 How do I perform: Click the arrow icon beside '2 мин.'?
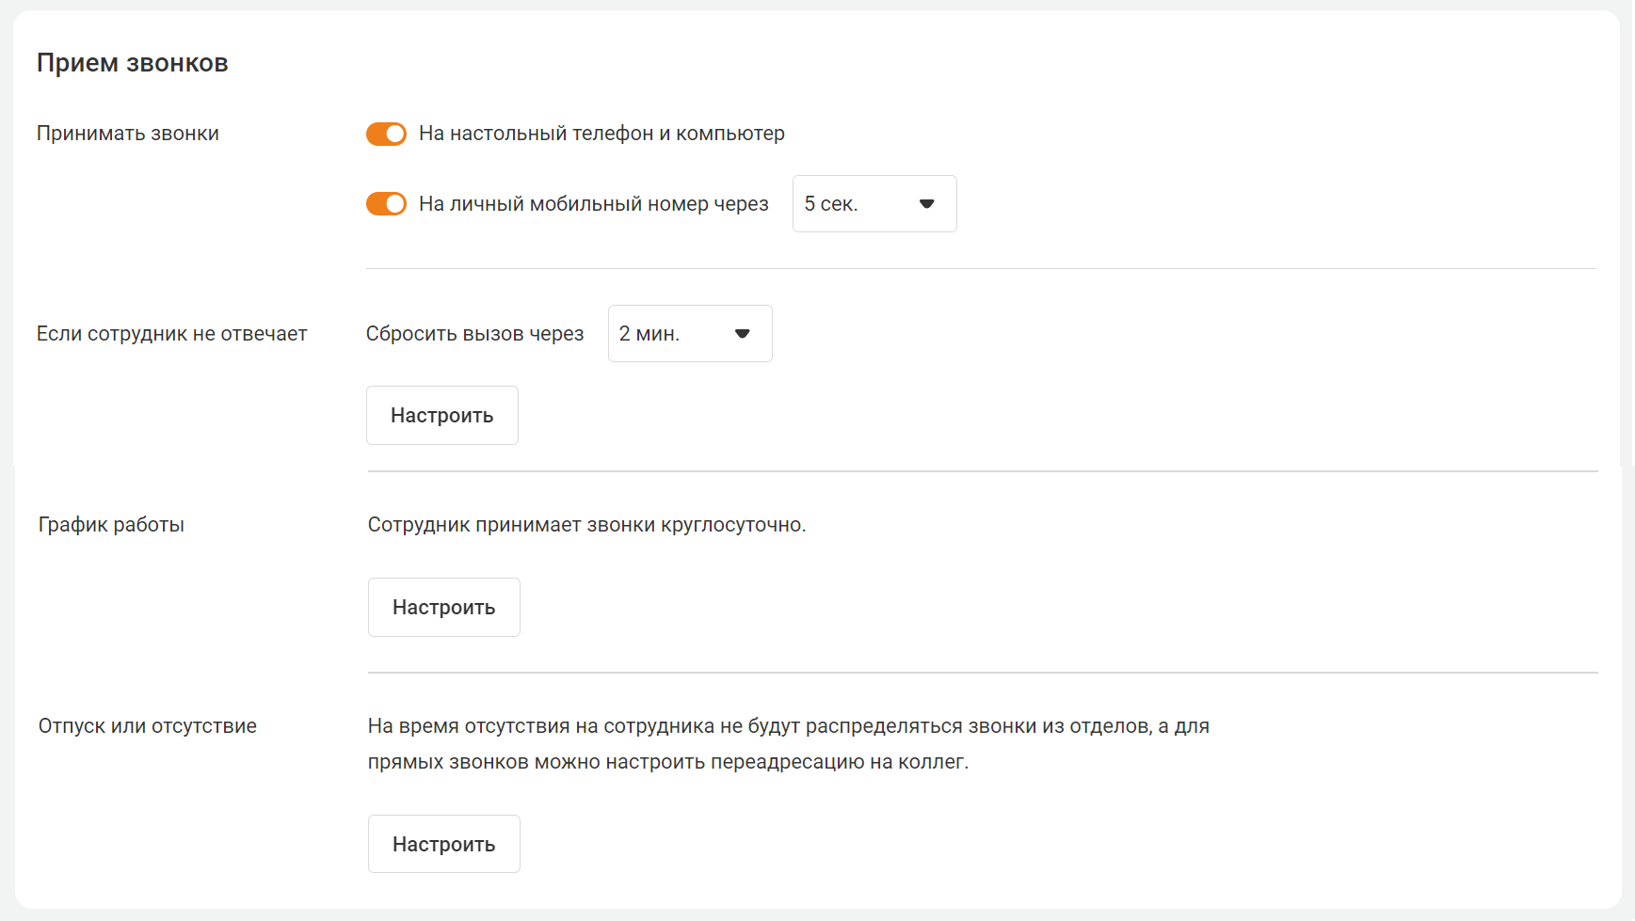pyautogui.click(x=742, y=334)
